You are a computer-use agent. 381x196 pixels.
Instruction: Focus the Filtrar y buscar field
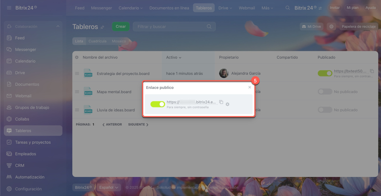click(x=174, y=26)
